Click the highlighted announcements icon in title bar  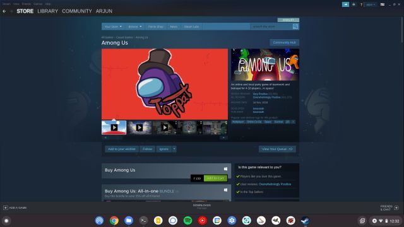[x=345, y=4]
